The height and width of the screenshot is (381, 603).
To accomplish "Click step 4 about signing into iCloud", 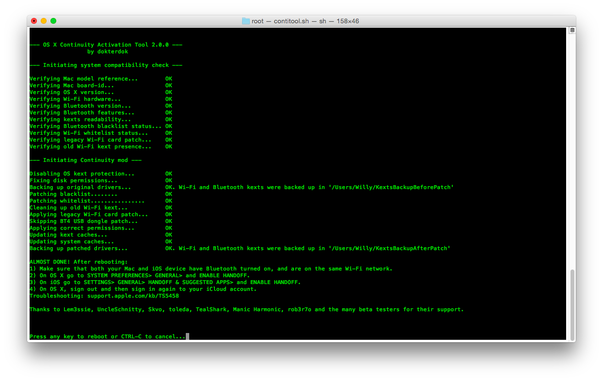I will [143, 289].
